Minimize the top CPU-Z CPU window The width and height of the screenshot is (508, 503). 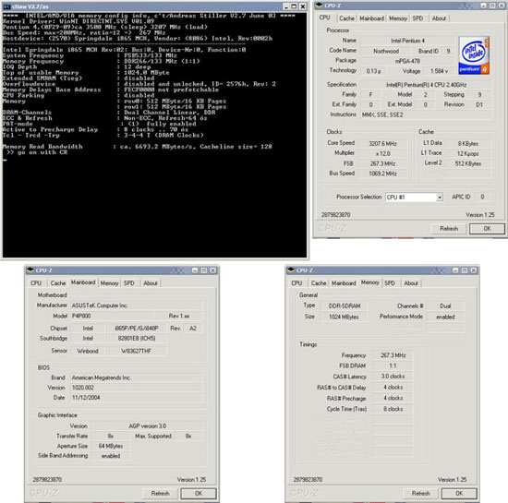click(x=483, y=6)
